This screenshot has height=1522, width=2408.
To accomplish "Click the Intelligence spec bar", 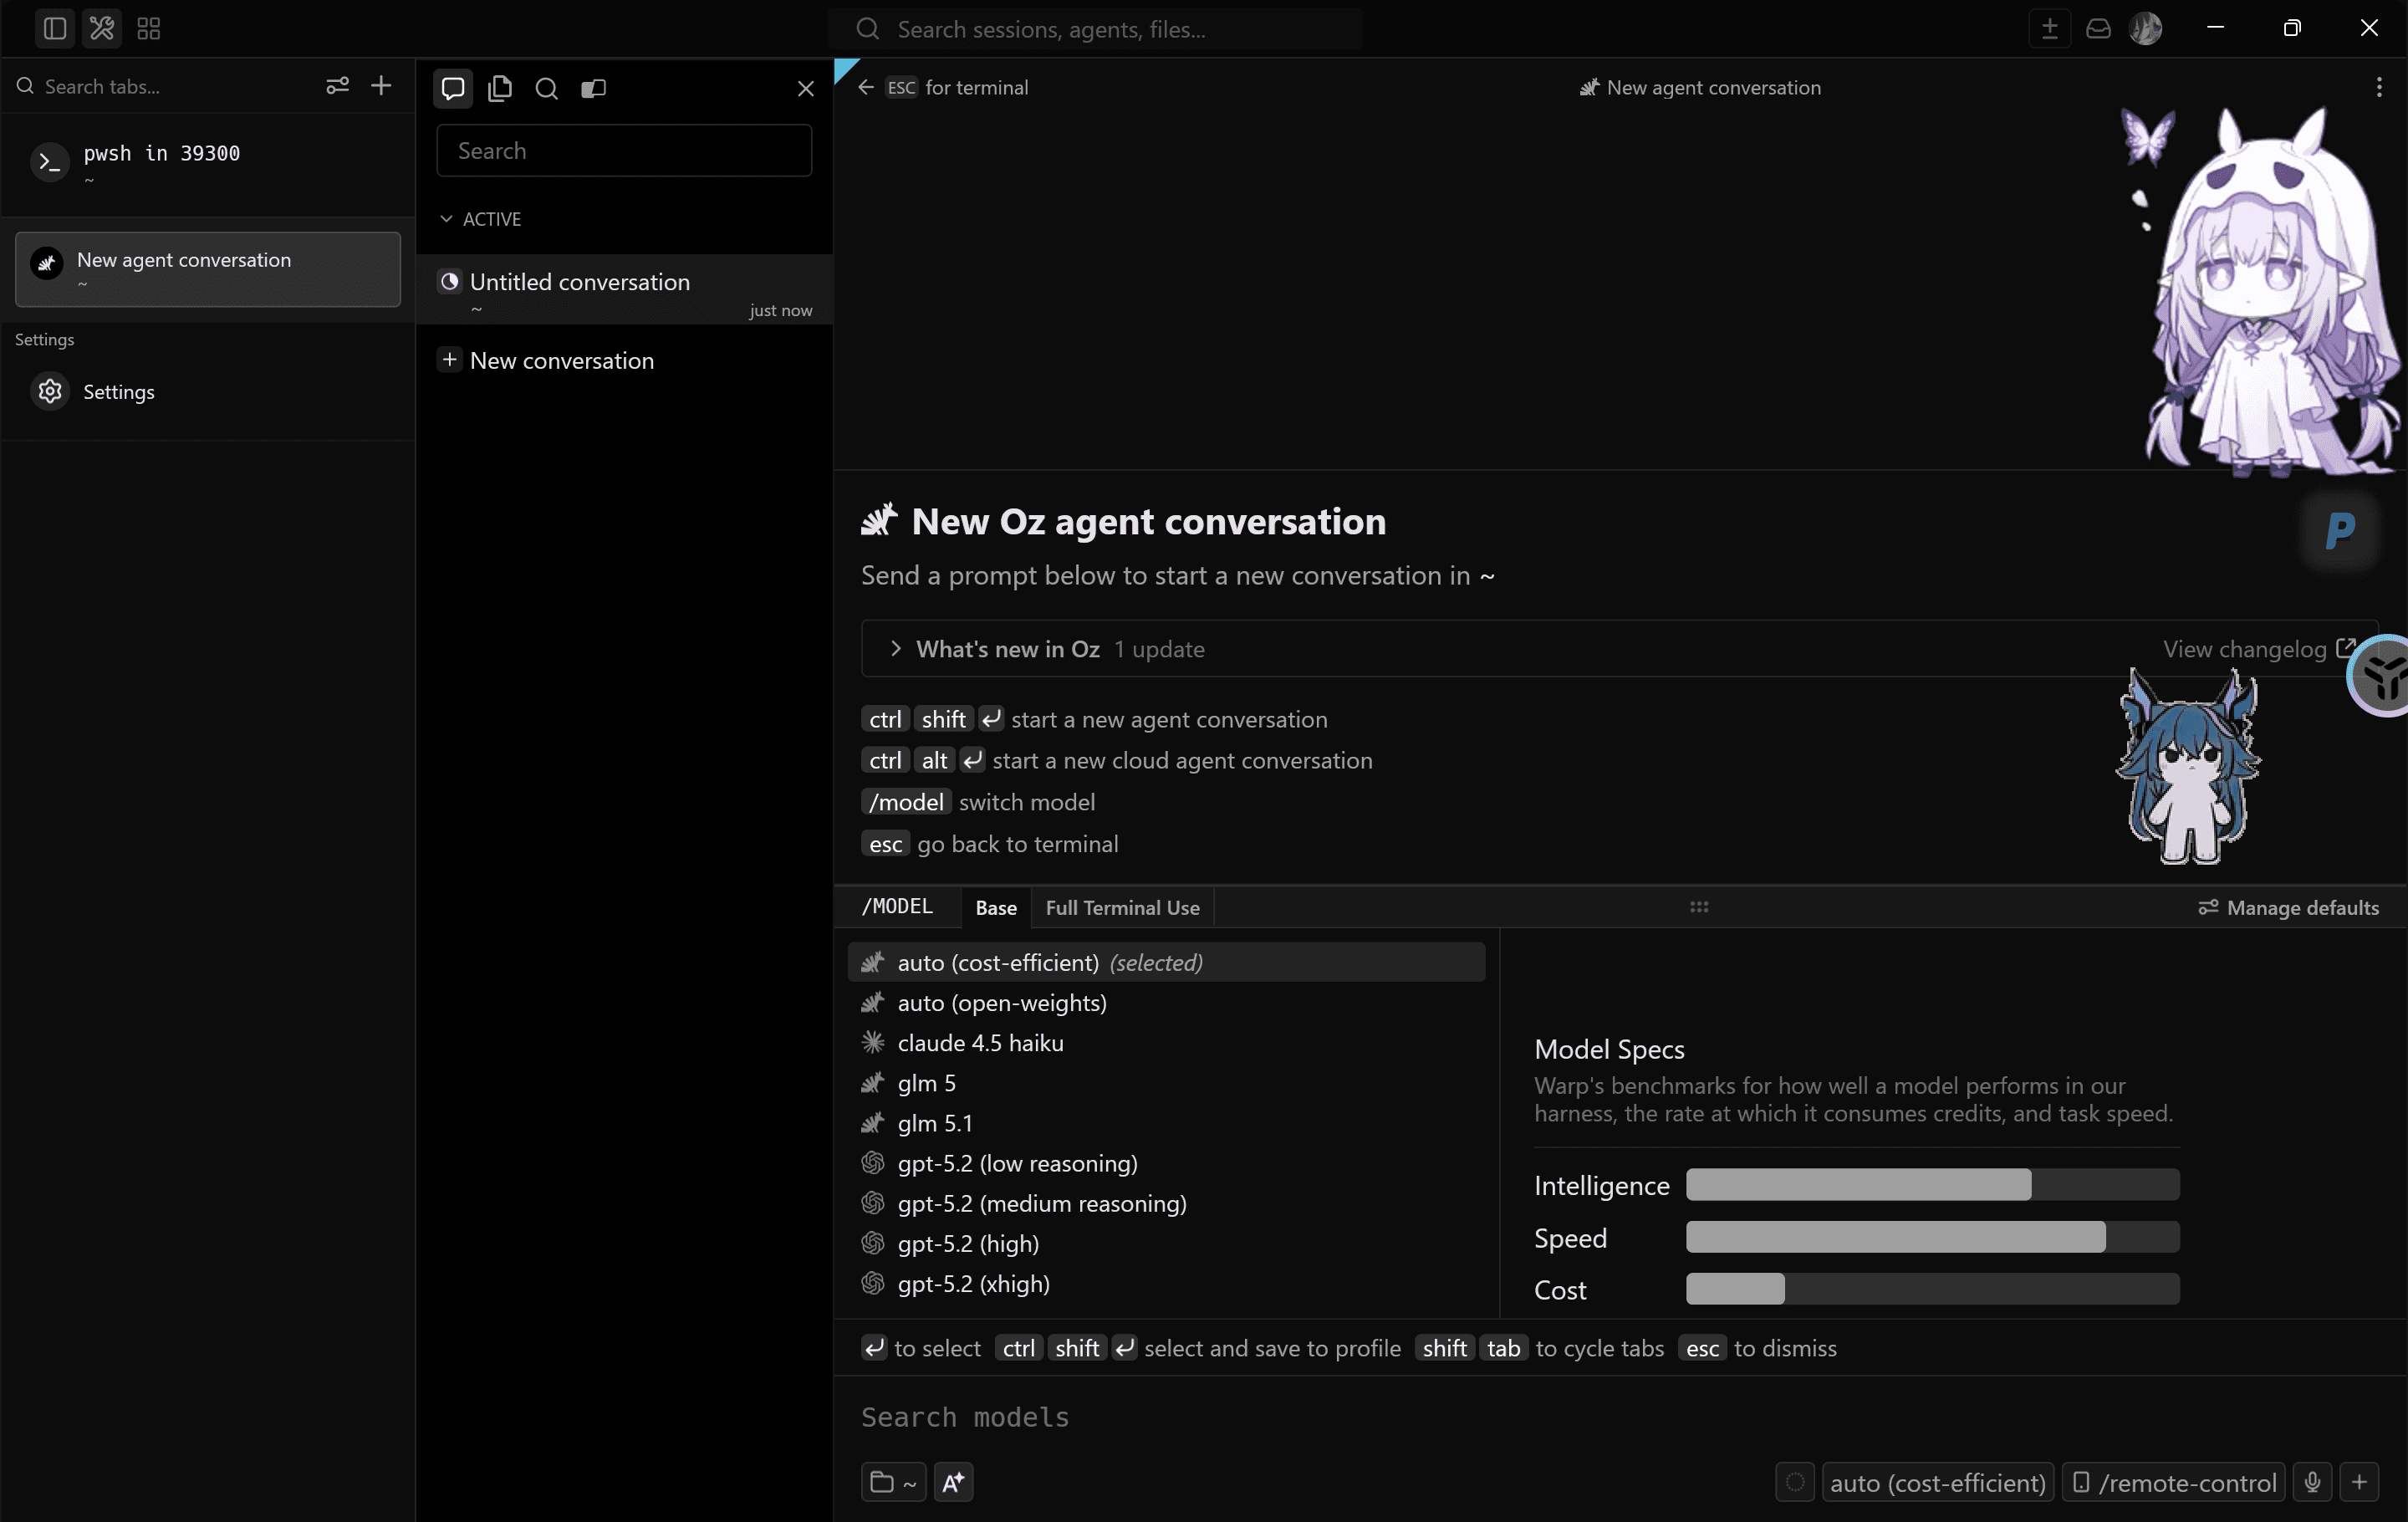I will (x=1932, y=1184).
